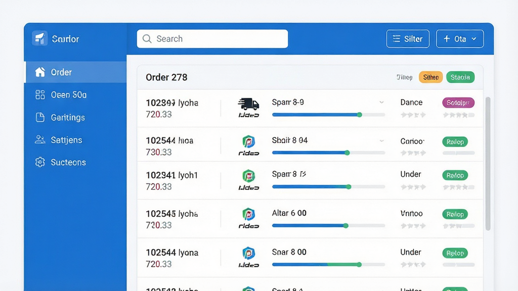Click the magnifier icon in the search bar
This screenshot has width=518, height=291.
(x=147, y=39)
